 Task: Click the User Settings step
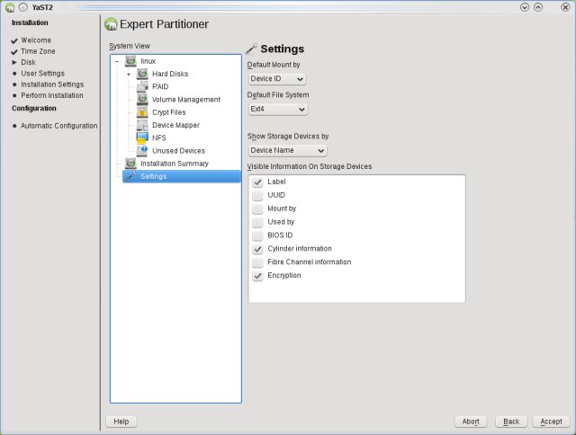(42, 73)
